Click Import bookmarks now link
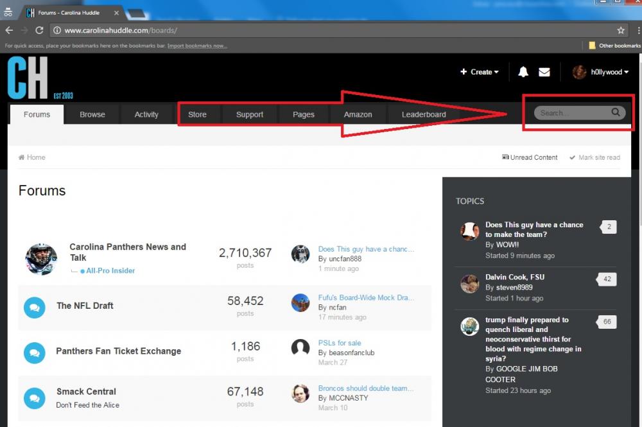This screenshot has width=642, height=427. pyautogui.click(x=197, y=46)
